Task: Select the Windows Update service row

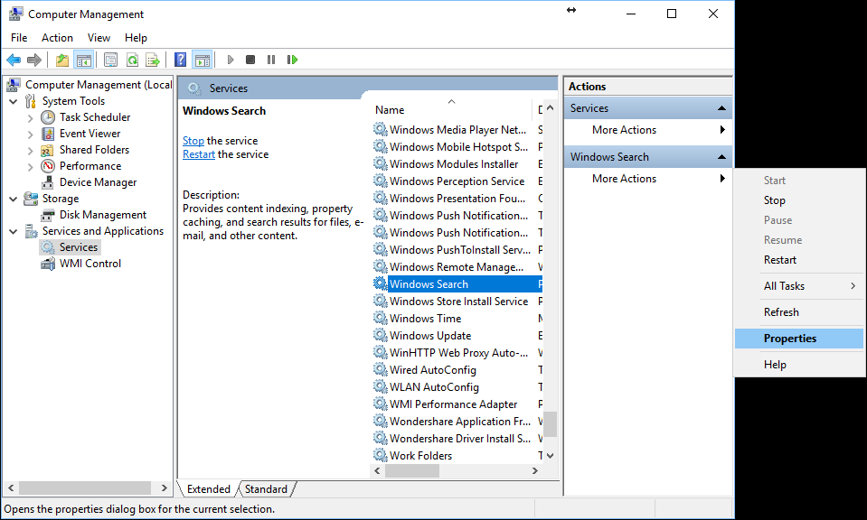Action: tap(457, 336)
